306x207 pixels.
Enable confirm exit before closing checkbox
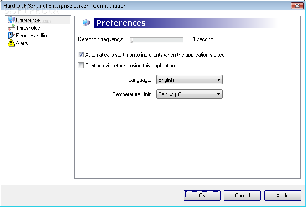pyautogui.click(x=81, y=66)
